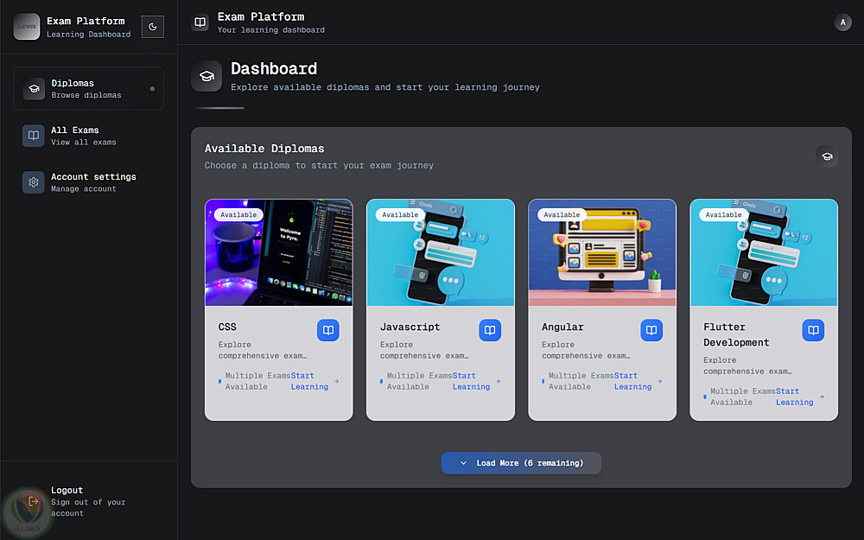Open the user avatar 'A' menu
The image size is (864, 540).
[x=842, y=22]
